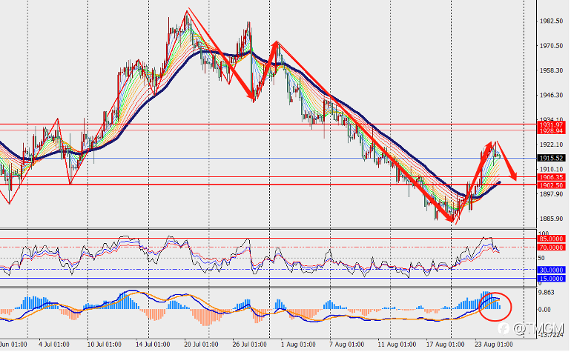Select the blue 15.0000 oscillator level tag
The image size is (571, 352).
click(x=551, y=279)
